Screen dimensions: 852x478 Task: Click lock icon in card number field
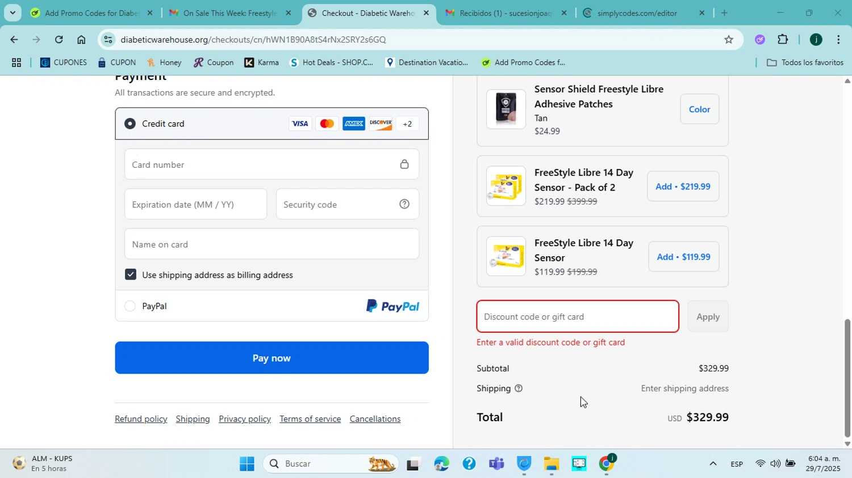coord(404,164)
